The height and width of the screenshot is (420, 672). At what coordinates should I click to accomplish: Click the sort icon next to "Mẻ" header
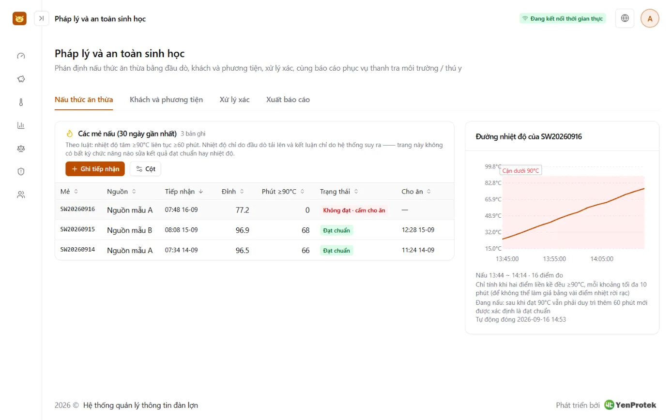click(76, 192)
